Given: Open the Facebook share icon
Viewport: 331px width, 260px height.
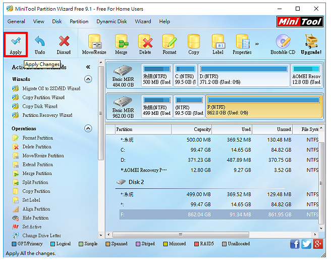Looking at the screenshot, I should point(295,244).
